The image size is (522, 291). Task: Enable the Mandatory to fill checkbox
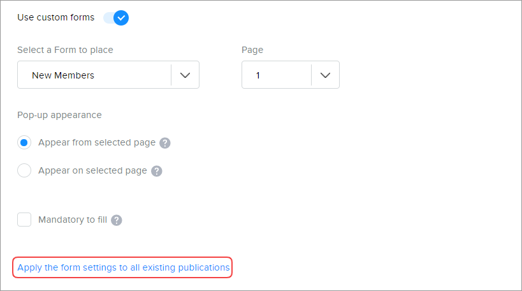click(x=24, y=220)
